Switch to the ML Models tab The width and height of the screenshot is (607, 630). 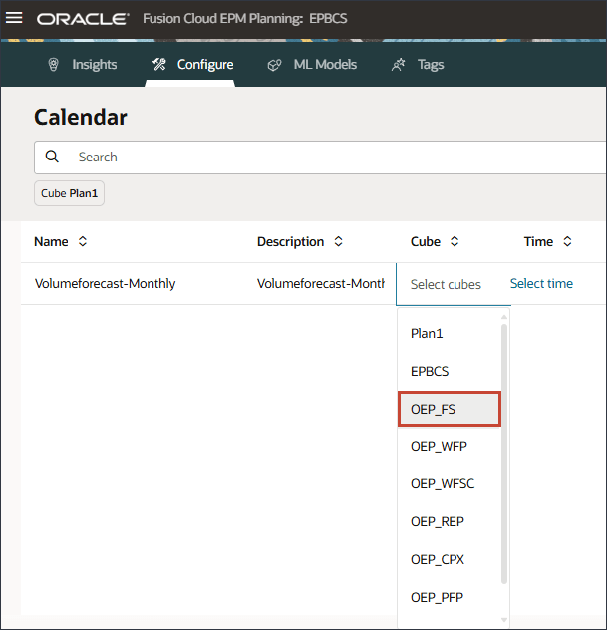pos(312,65)
